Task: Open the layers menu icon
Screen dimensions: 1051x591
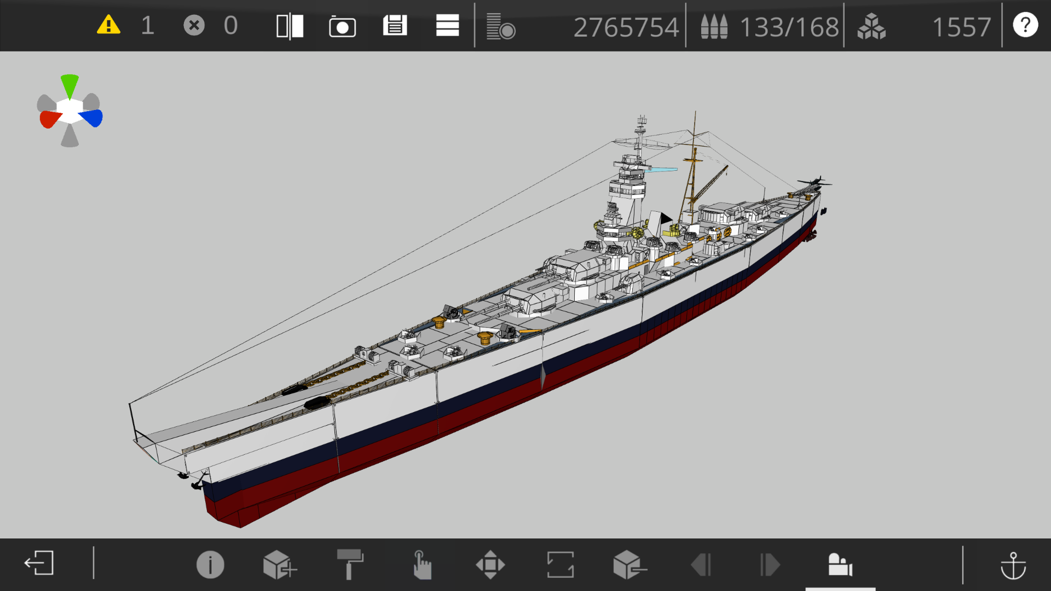Action: click(x=447, y=26)
